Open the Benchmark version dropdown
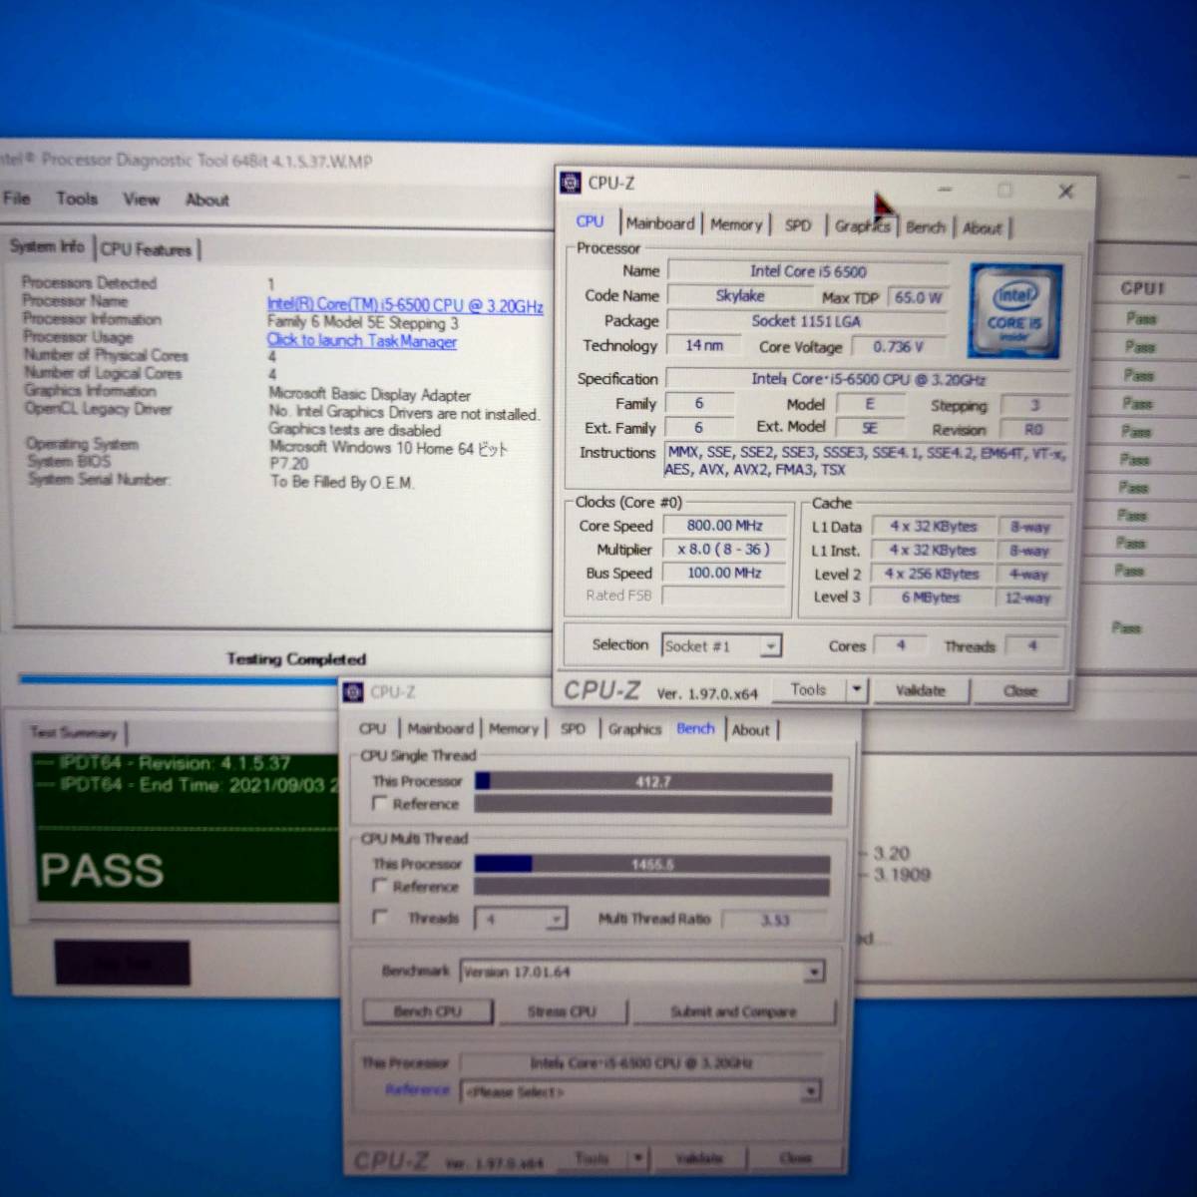Image resolution: width=1197 pixels, height=1197 pixels. click(x=815, y=972)
